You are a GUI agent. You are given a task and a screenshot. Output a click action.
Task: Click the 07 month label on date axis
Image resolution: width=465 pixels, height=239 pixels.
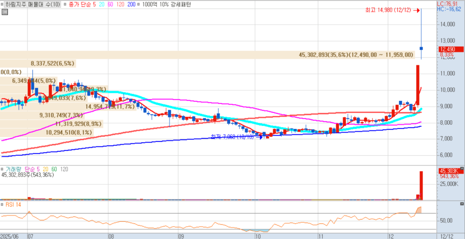[x=30, y=236]
